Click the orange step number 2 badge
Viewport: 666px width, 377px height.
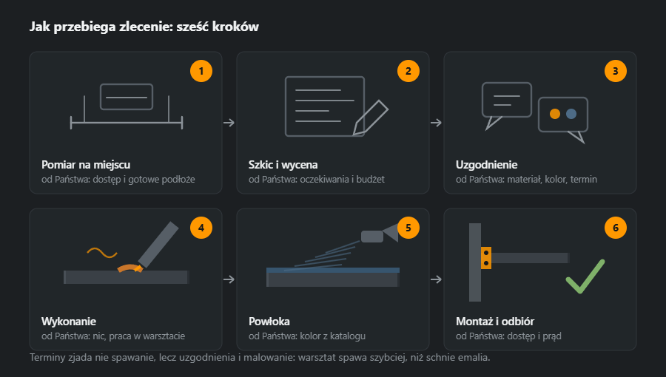coord(408,71)
